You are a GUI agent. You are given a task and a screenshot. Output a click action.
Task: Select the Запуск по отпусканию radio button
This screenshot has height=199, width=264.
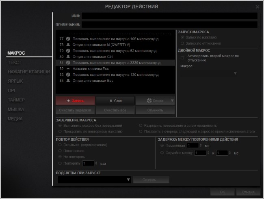(182, 43)
